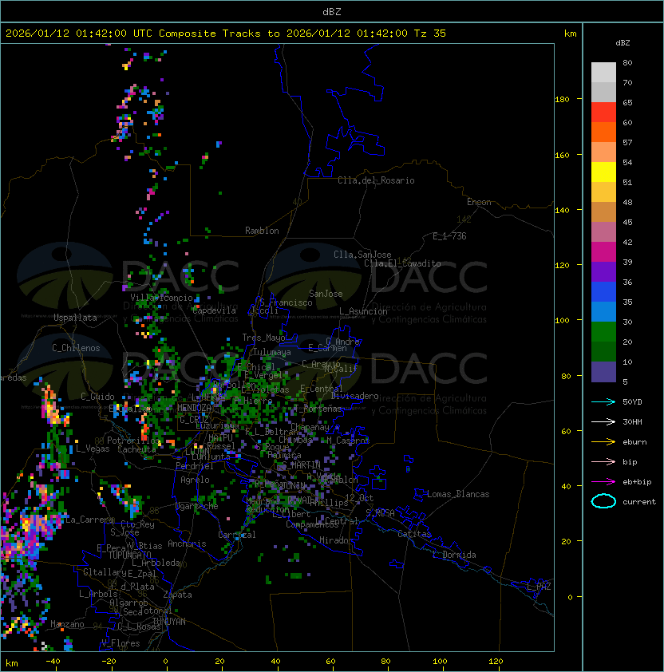Click the '140' tick on right km axis
The height and width of the screenshot is (672, 664).
(562, 211)
